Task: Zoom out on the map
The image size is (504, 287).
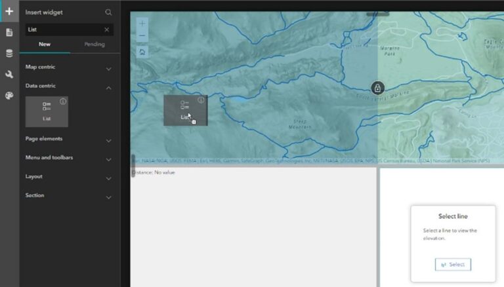Action: click(142, 35)
